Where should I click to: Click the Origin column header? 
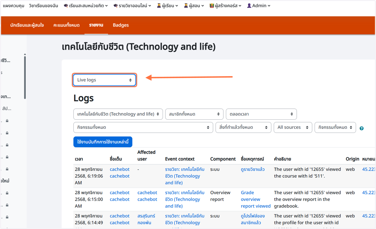point(352,159)
